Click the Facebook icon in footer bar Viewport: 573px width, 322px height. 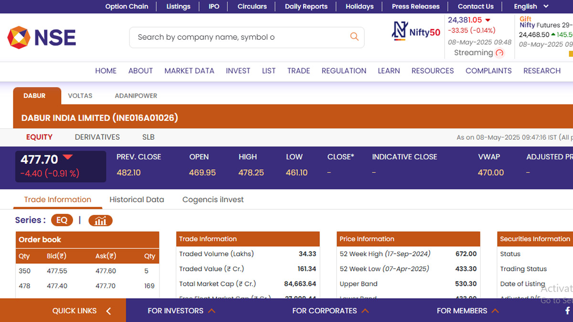click(x=567, y=311)
